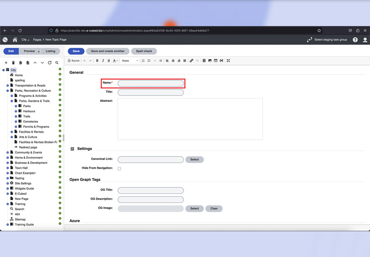Toggle bold formatting in editor toolbar
This screenshot has width=370, height=257.
97,61
